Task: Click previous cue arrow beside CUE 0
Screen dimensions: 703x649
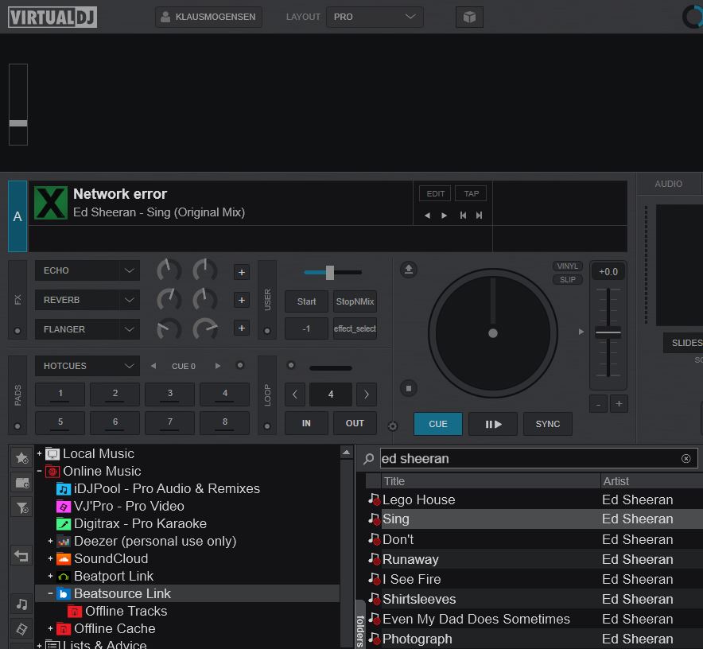Action: (153, 366)
